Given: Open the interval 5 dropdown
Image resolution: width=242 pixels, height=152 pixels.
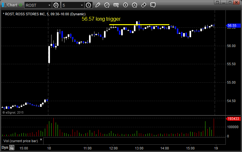Looking at the screenshot, I should pyautogui.click(x=82, y=5).
